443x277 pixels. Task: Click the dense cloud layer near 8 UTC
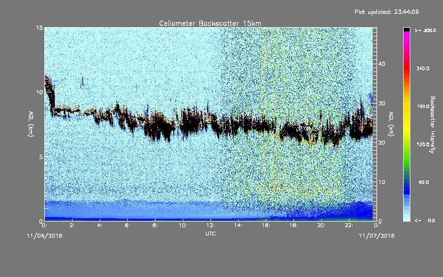coord(158,127)
